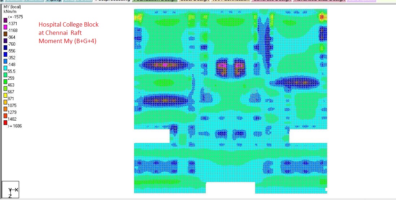Open the Bridge Deck tab

78,1
